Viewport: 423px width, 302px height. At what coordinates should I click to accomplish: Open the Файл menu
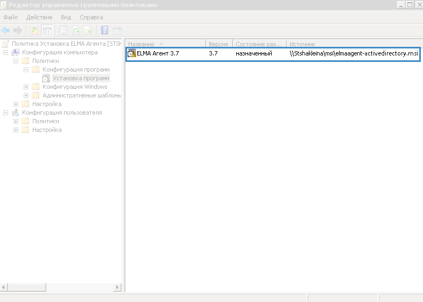pyautogui.click(x=10, y=17)
